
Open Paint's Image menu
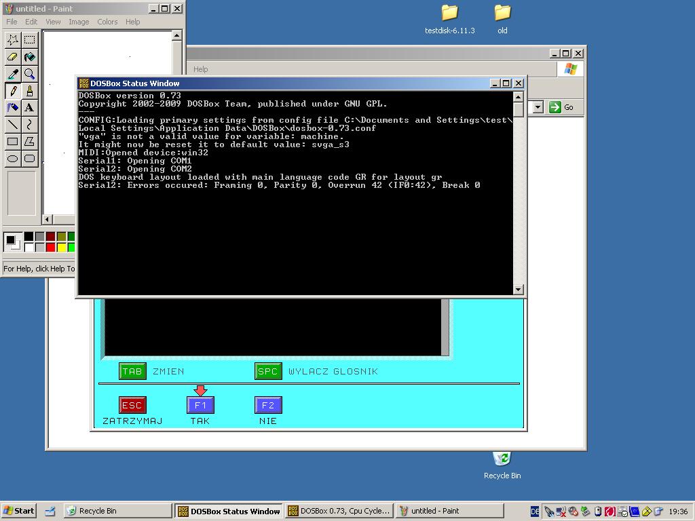tap(79, 22)
